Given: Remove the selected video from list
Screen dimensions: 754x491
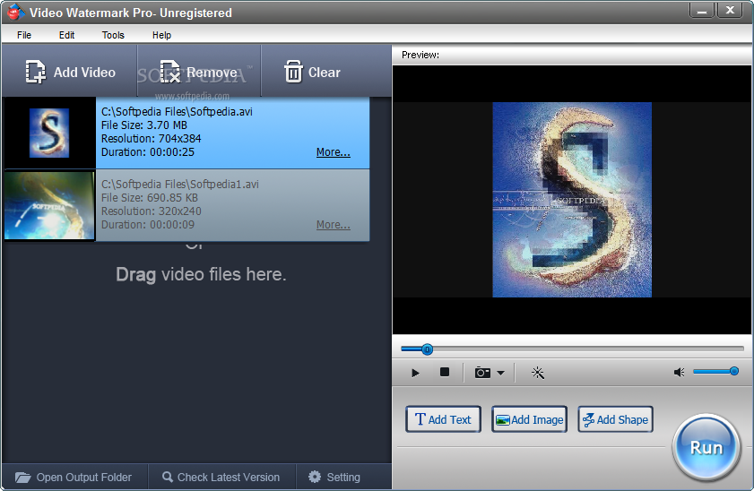Looking at the screenshot, I should point(199,72).
